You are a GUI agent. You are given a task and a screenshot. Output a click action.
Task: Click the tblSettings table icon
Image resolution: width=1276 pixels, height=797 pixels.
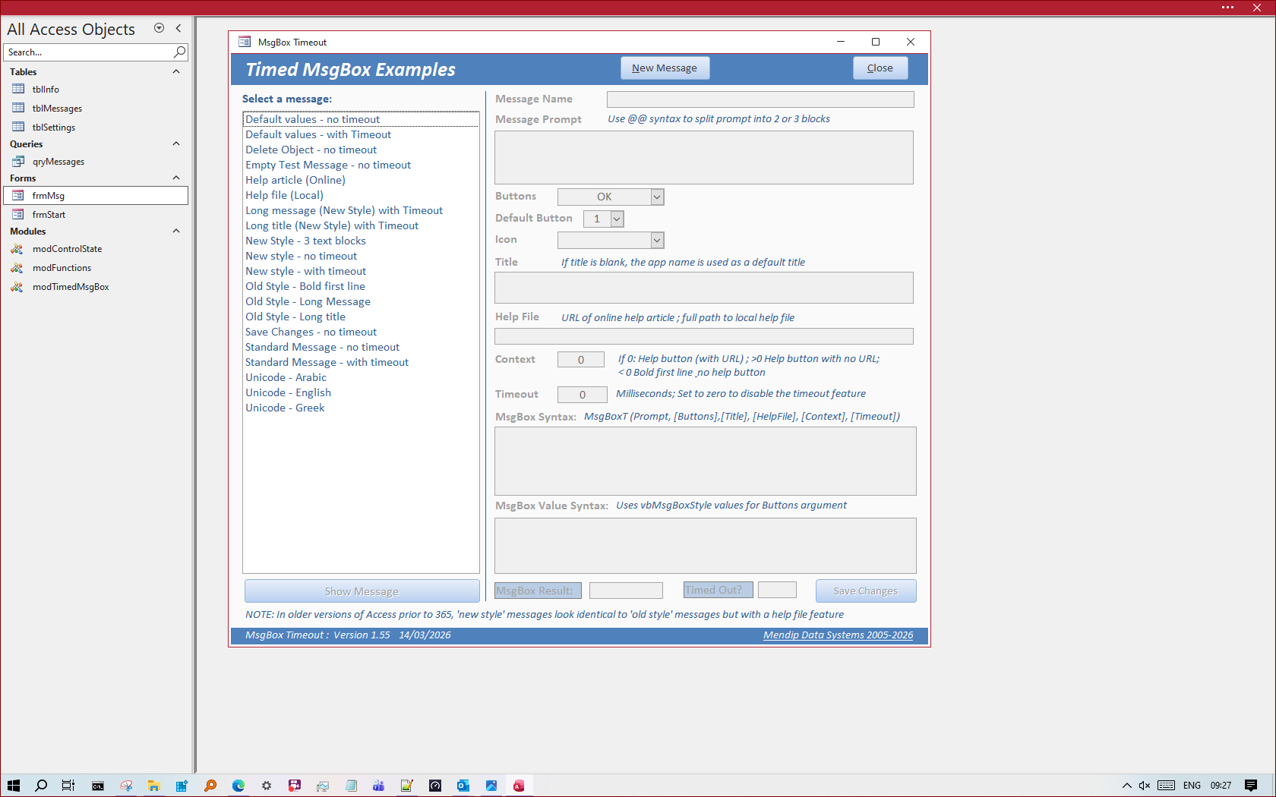point(18,127)
